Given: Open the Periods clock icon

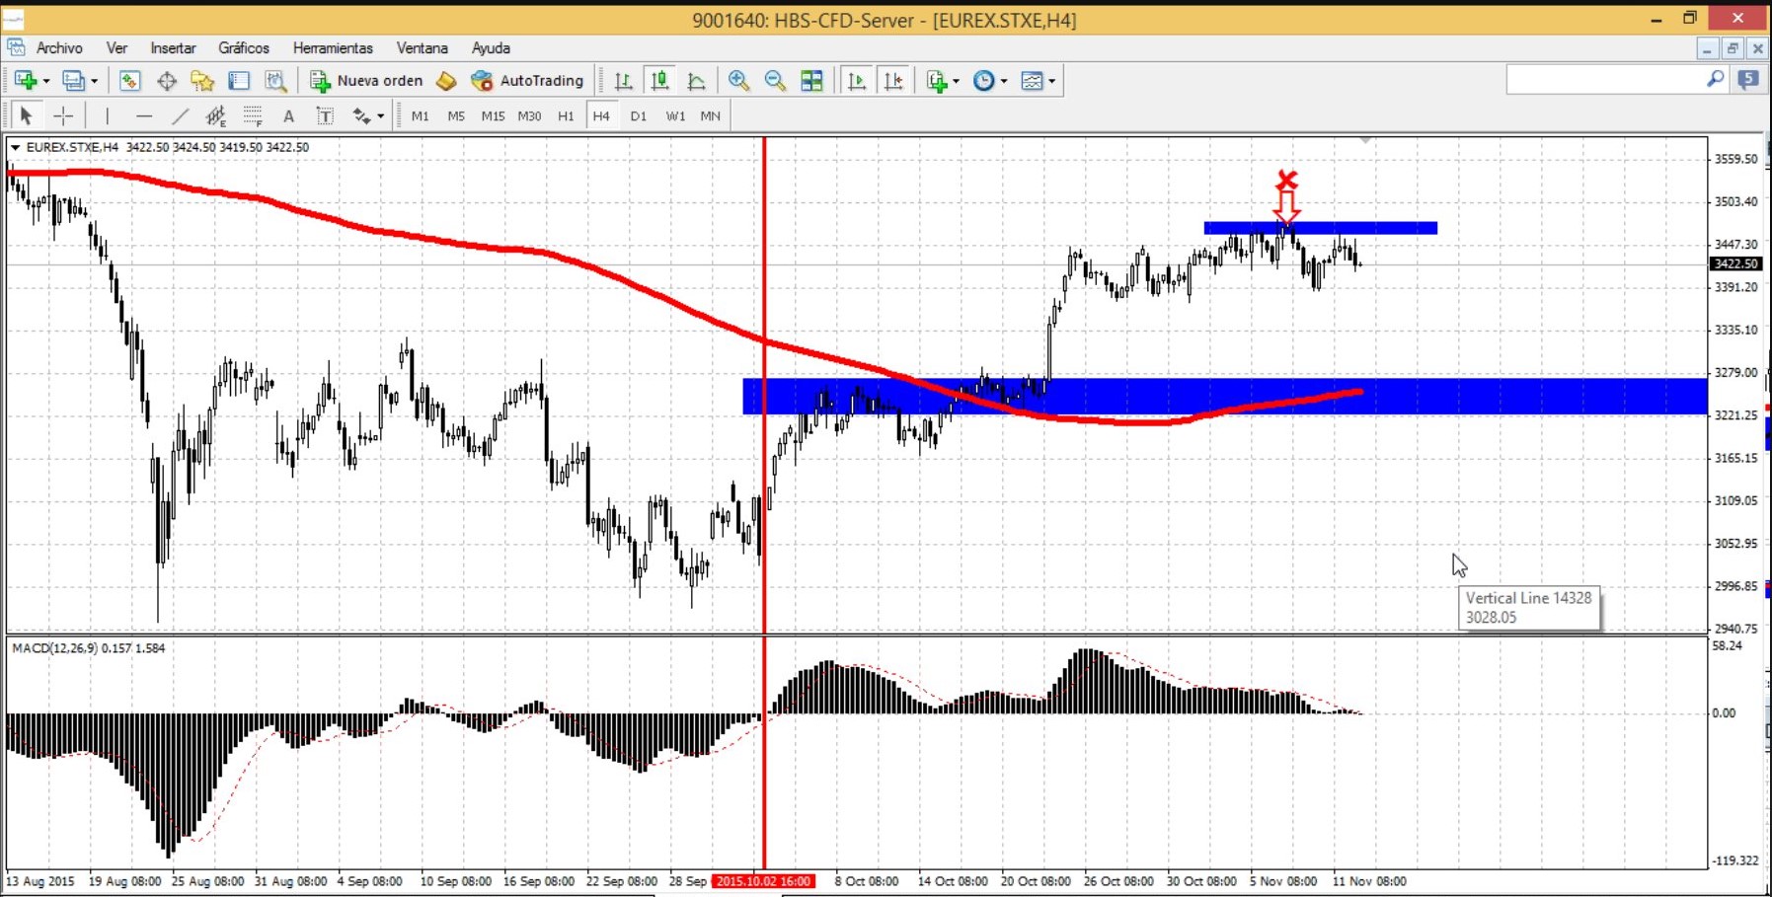Looking at the screenshot, I should pyautogui.click(x=984, y=81).
